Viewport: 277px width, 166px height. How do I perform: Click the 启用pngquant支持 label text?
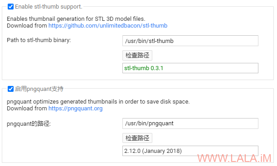(x=39, y=89)
